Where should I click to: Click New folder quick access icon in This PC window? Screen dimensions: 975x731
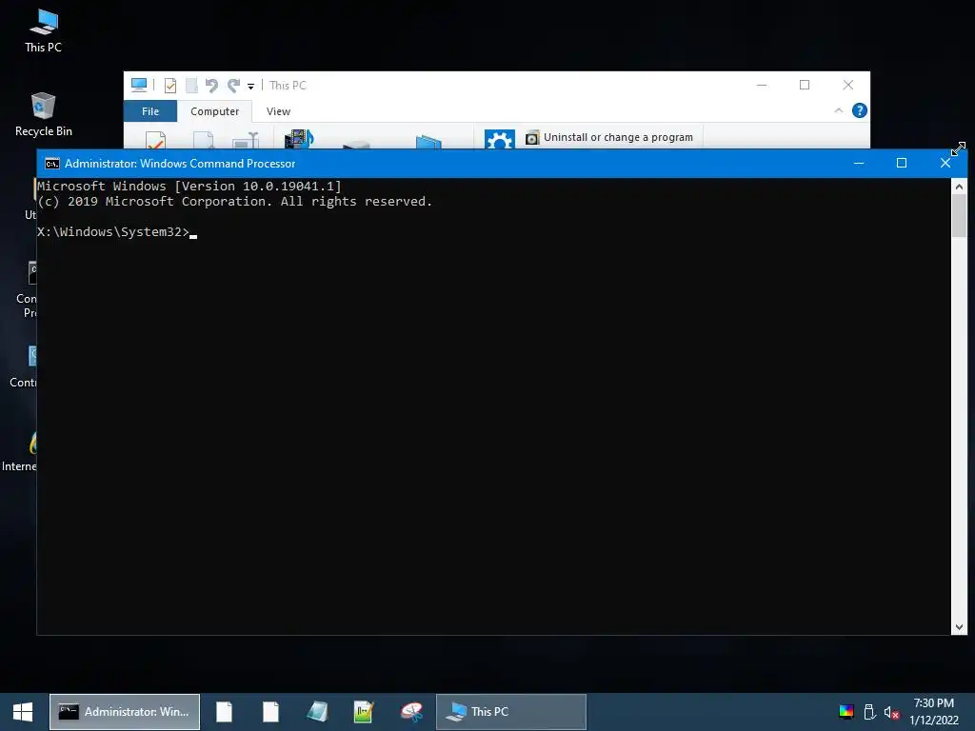192,85
